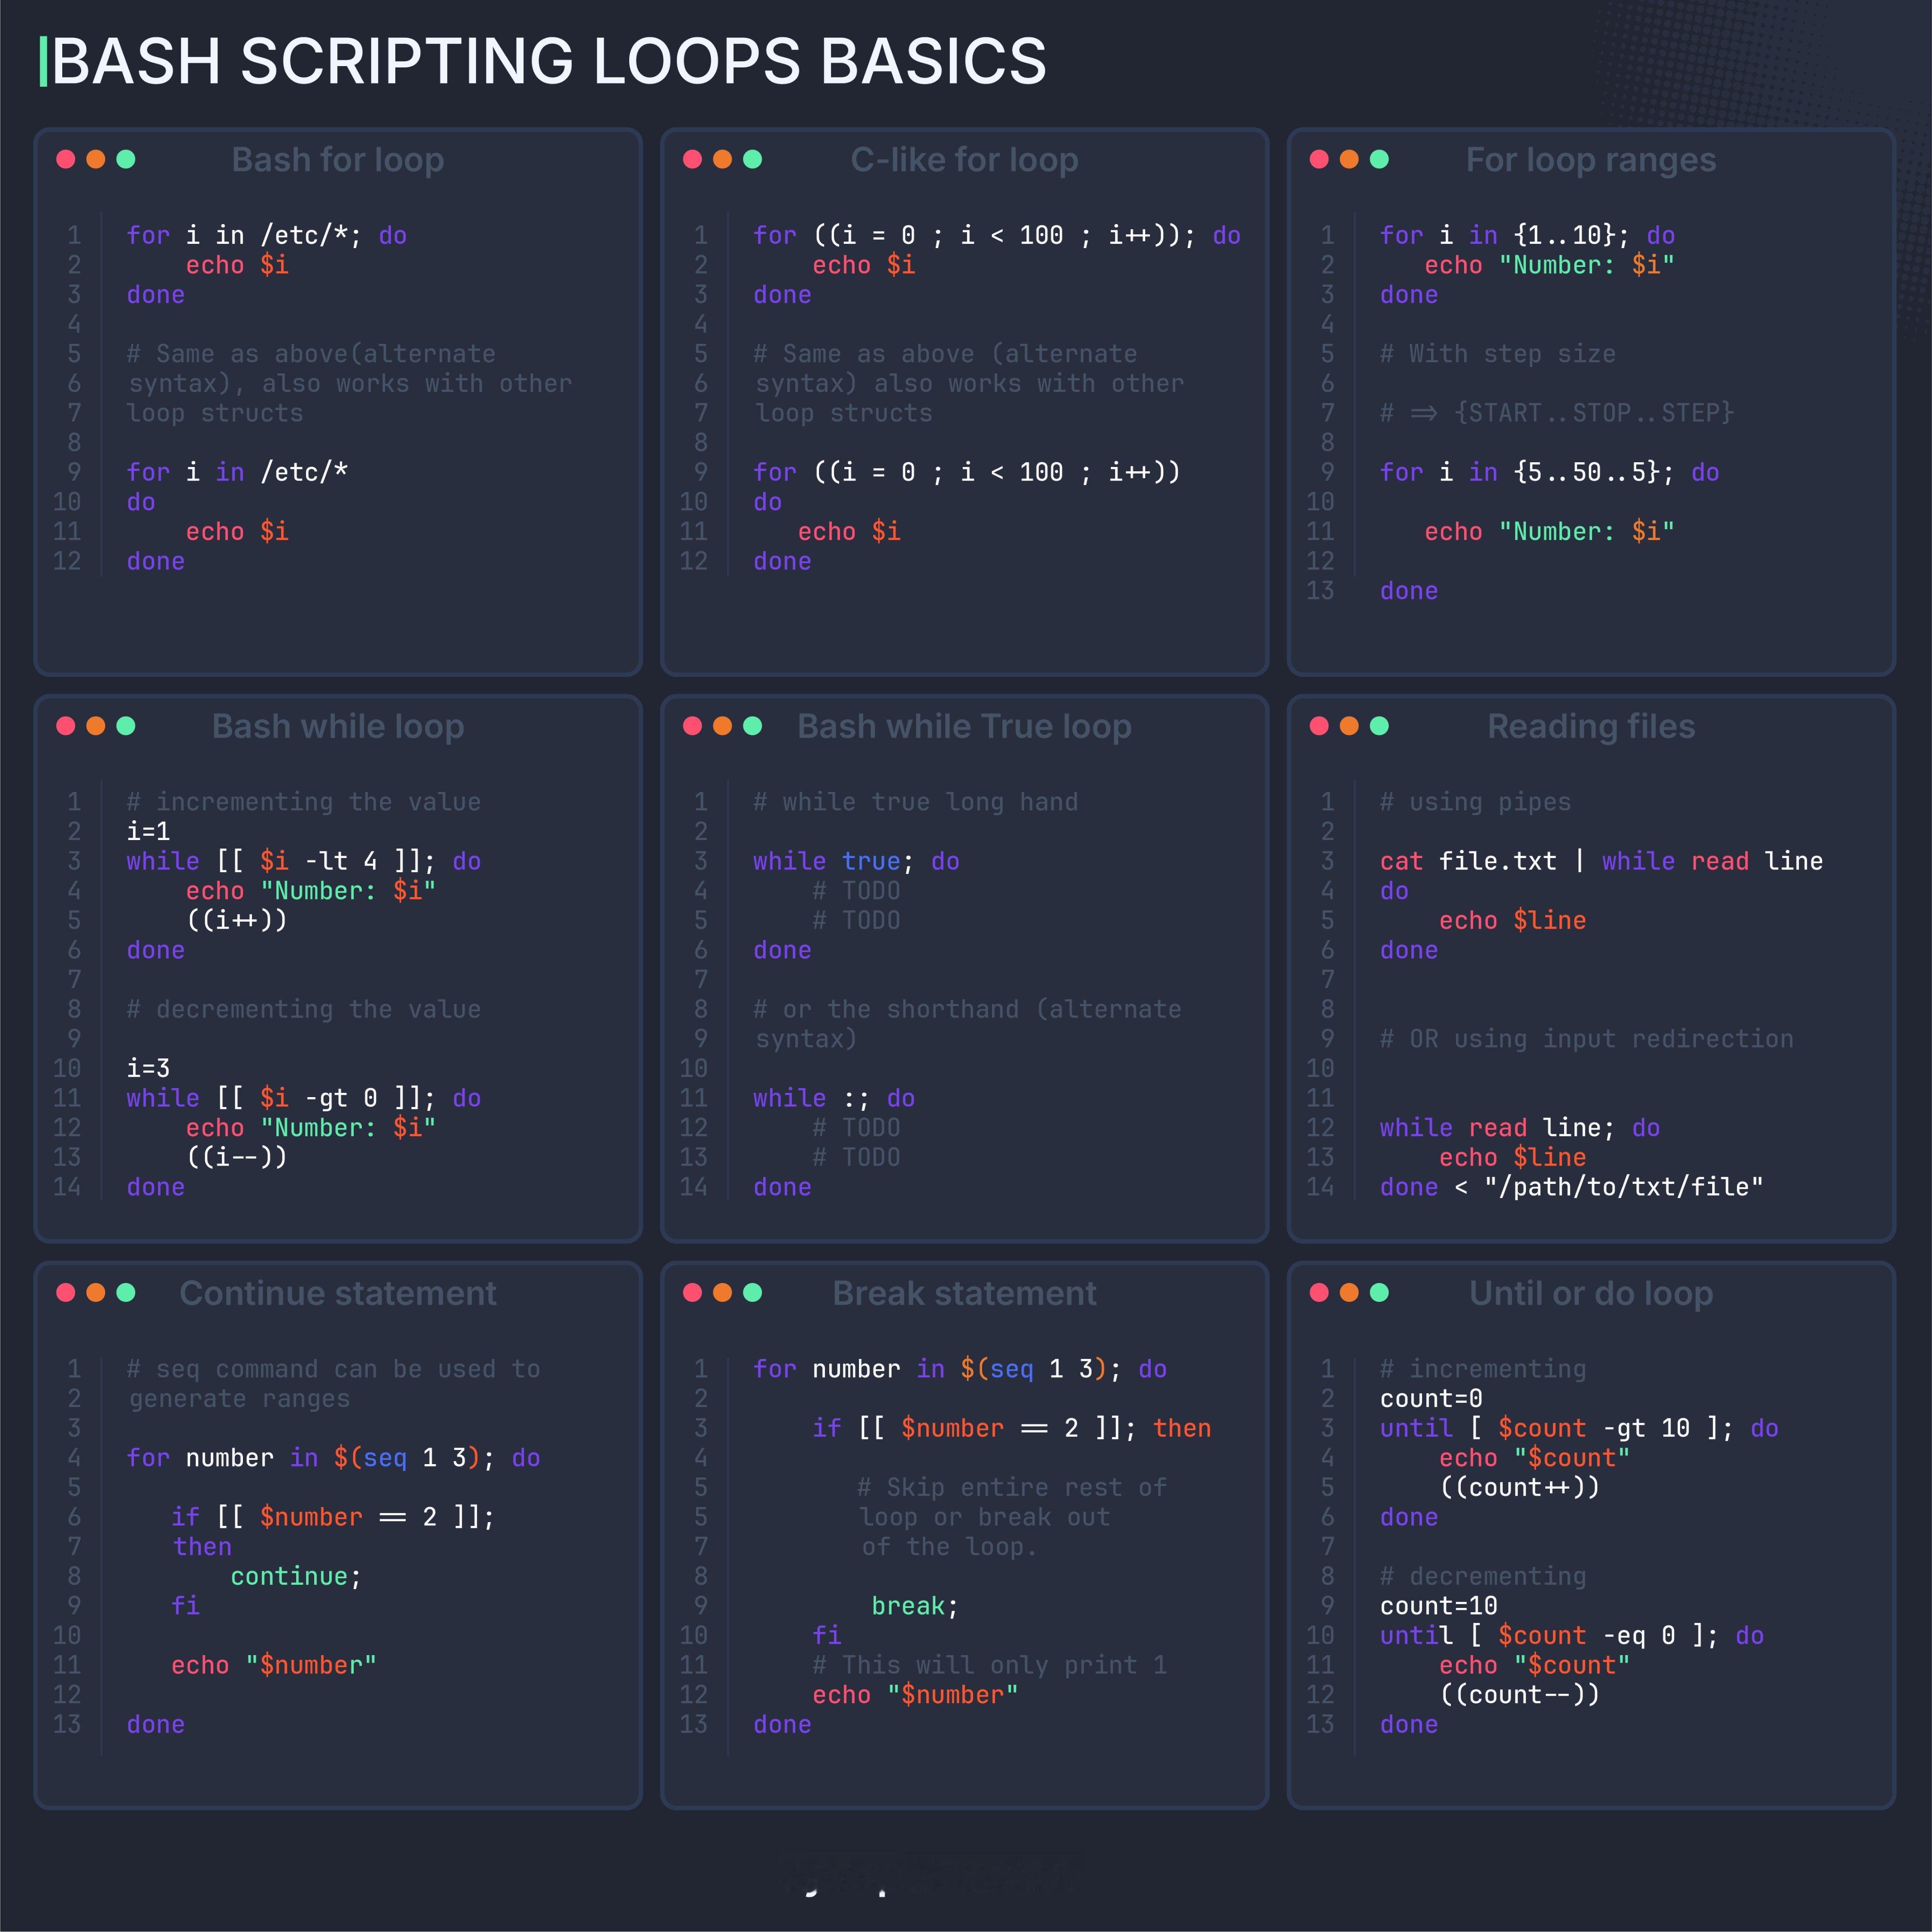
Task: Click the red dot on Until or do loop card
Action: pyautogui.click(x=1319, y=1292)
